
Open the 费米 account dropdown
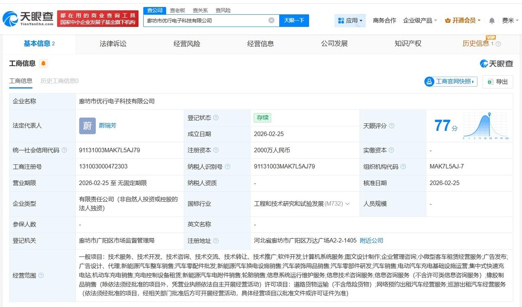[509, 20]
